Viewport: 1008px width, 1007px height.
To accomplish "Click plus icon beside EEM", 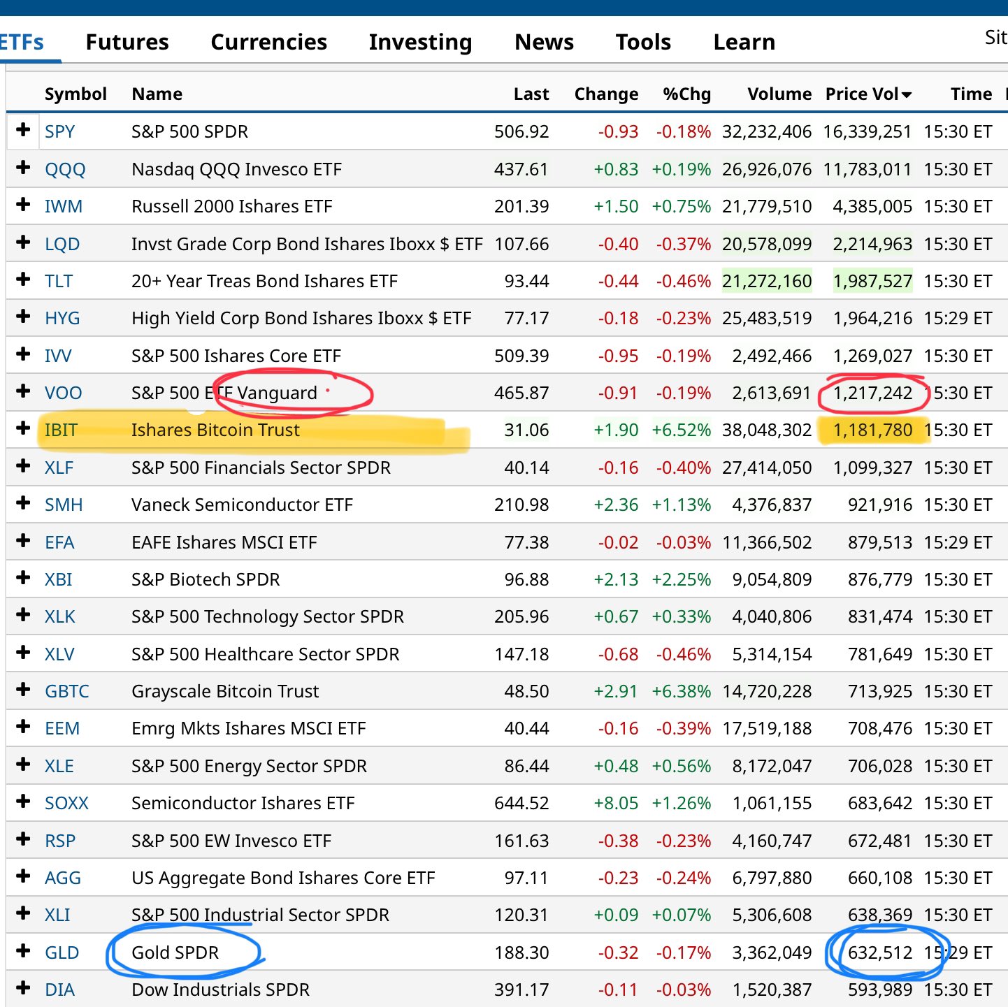I will pyautogui.click(x=23, y=727).
